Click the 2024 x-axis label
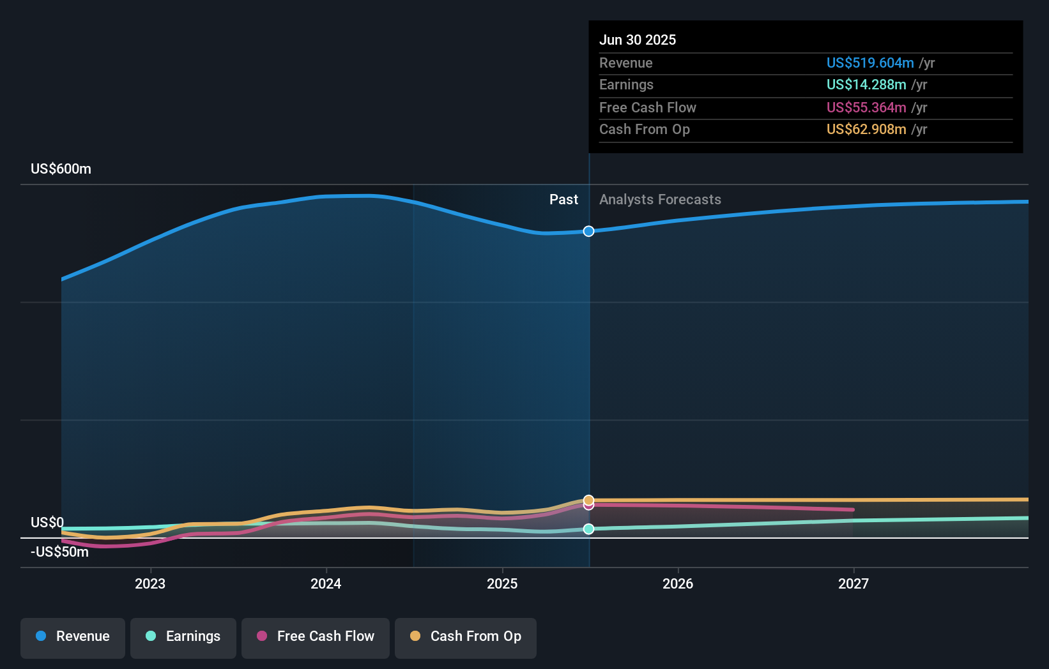Image resolution: width=1049 pixels, height=669 pixels. (x=326, y=583)
